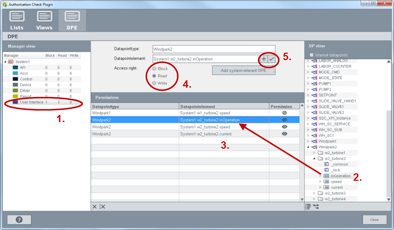Viewport: 394px width, 230px height.
Task: Click the single X delete icon below Permissions
Action: click(95, 206)
